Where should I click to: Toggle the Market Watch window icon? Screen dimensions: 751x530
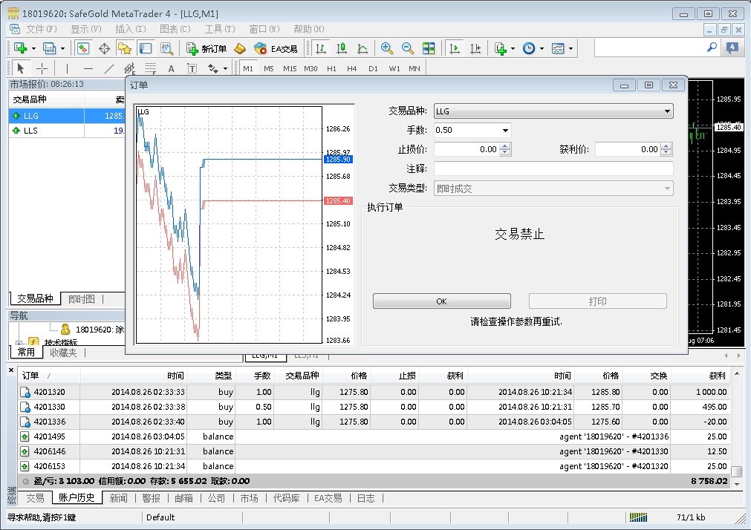[83, 48]
